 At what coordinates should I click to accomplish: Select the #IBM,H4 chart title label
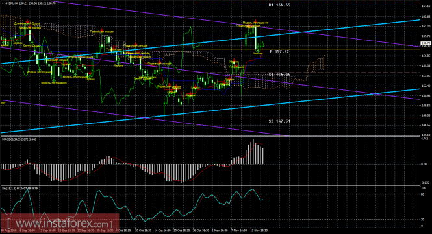coord(12,3)
